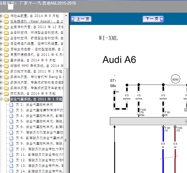Click folder icon of 周围环境摄像机 entry
Screen dimensions: 187x173
(x=6, y=55)
